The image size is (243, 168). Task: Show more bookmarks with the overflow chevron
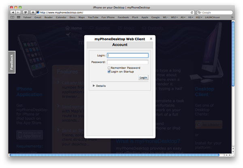[x=232, y=17]
